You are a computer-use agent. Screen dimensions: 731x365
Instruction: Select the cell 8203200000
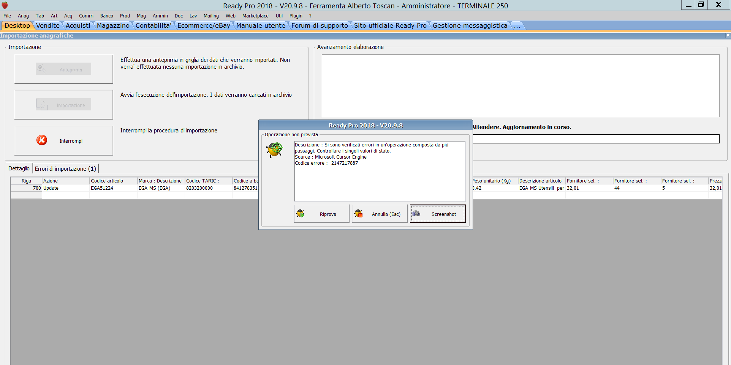[x=208, y=188]
